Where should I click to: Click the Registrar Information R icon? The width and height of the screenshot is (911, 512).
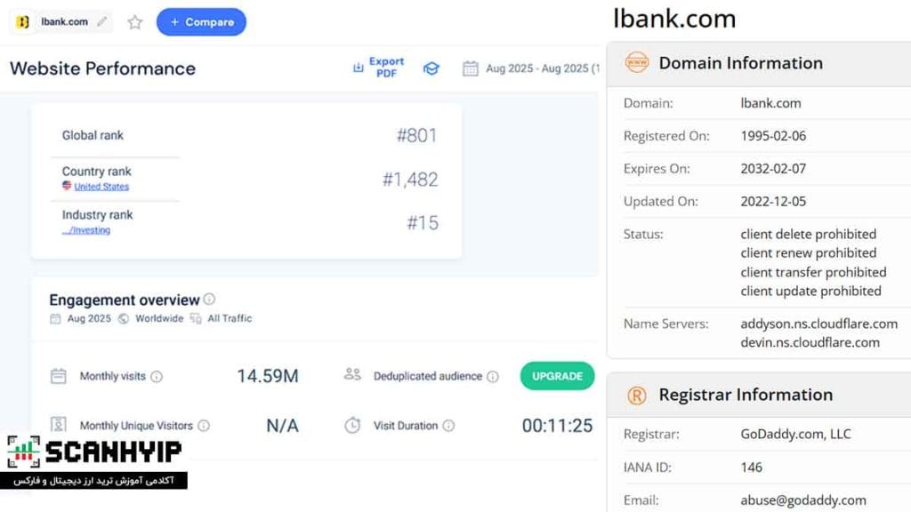pos(637,396)
